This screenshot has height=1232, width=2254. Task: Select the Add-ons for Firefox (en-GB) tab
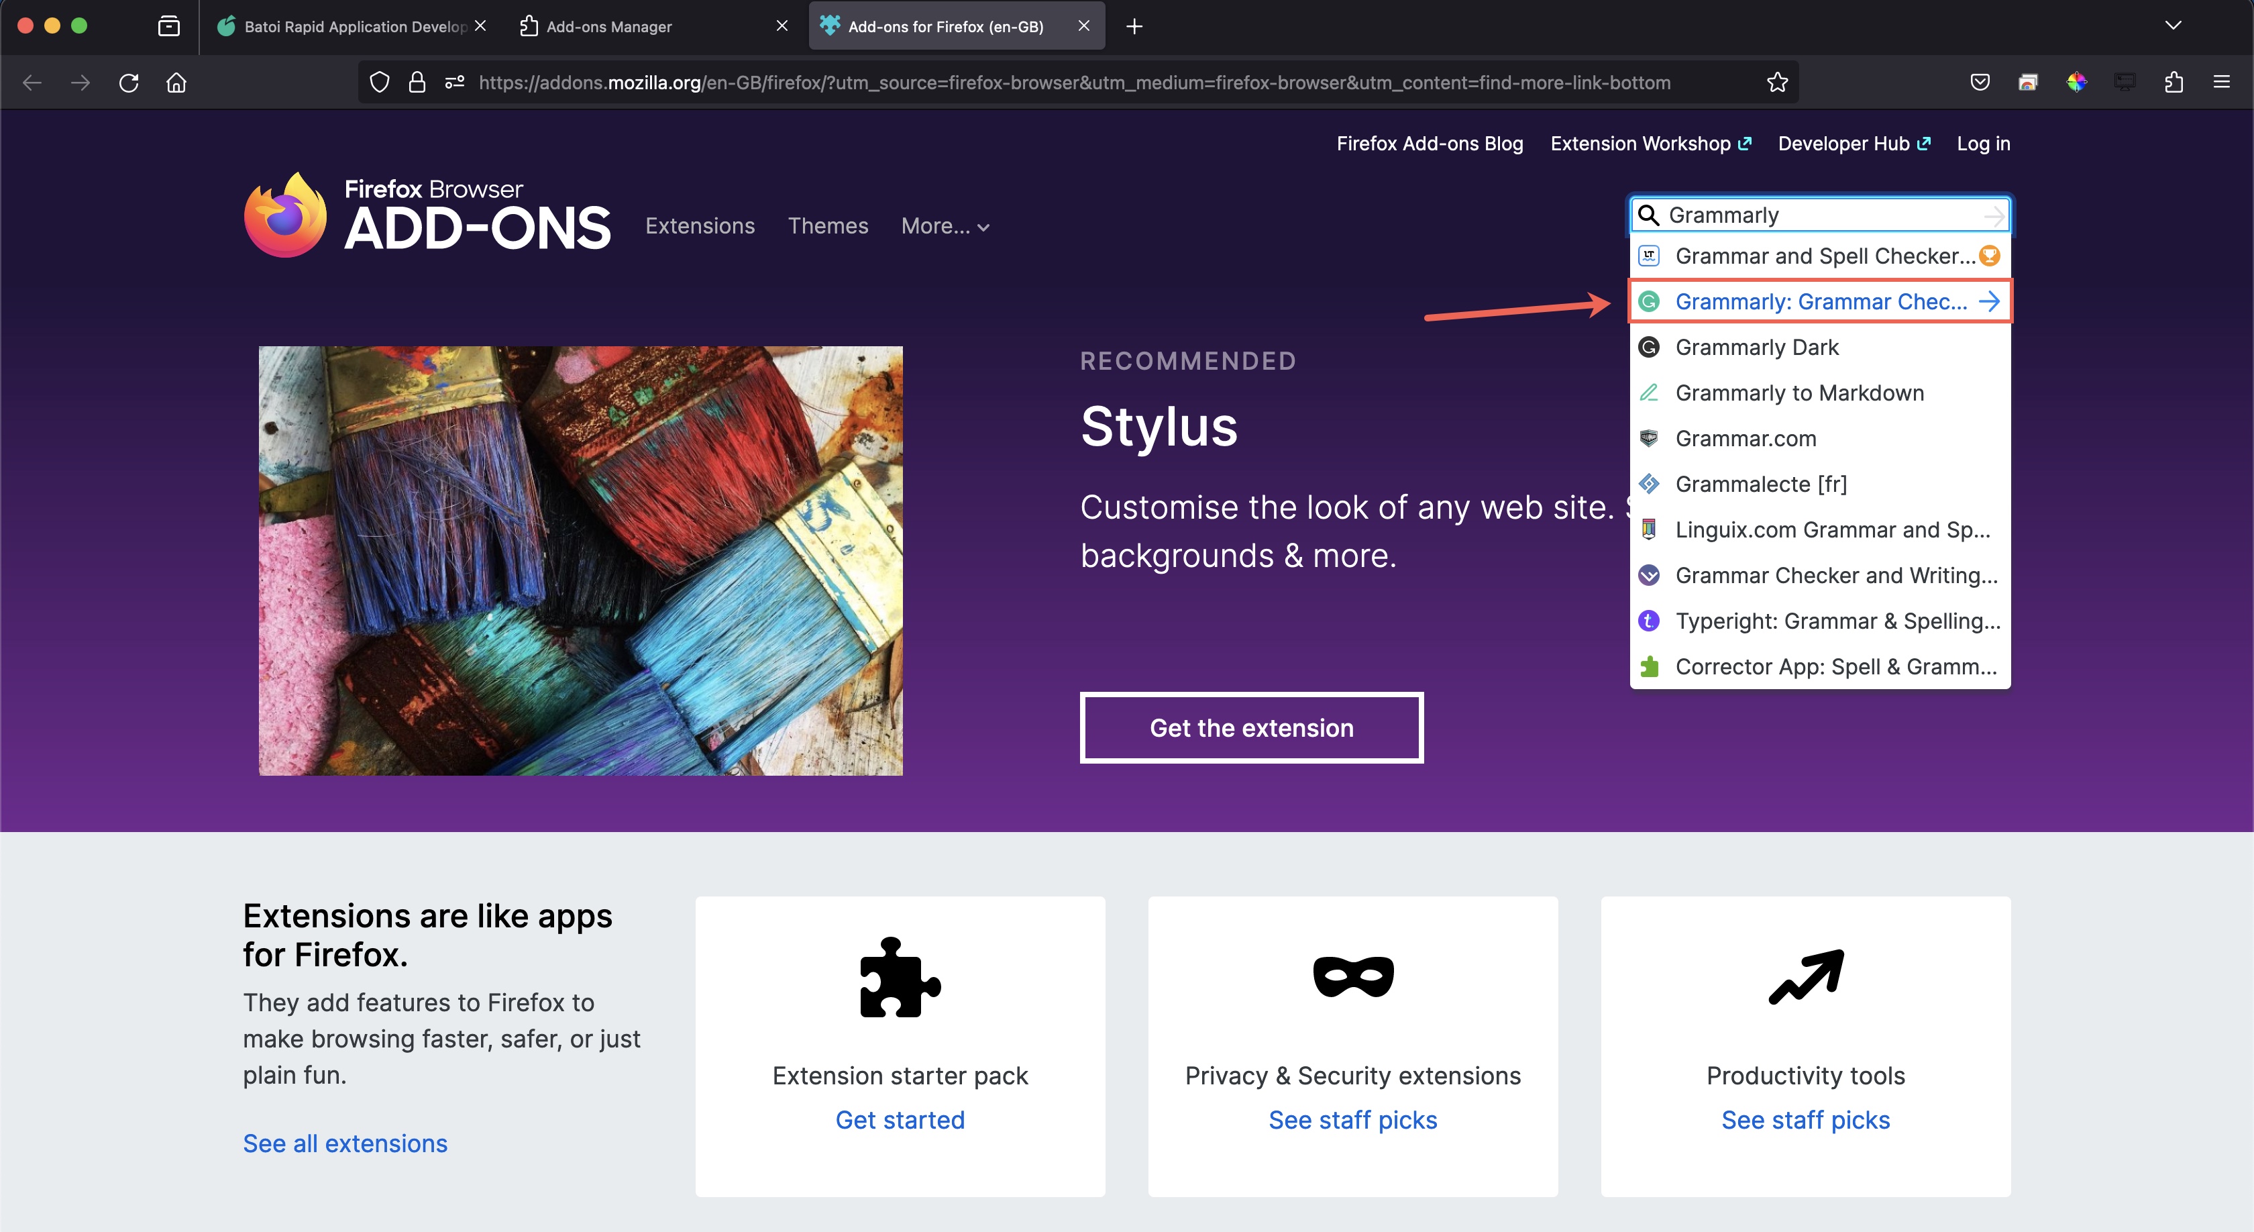[x=957, y=26]
